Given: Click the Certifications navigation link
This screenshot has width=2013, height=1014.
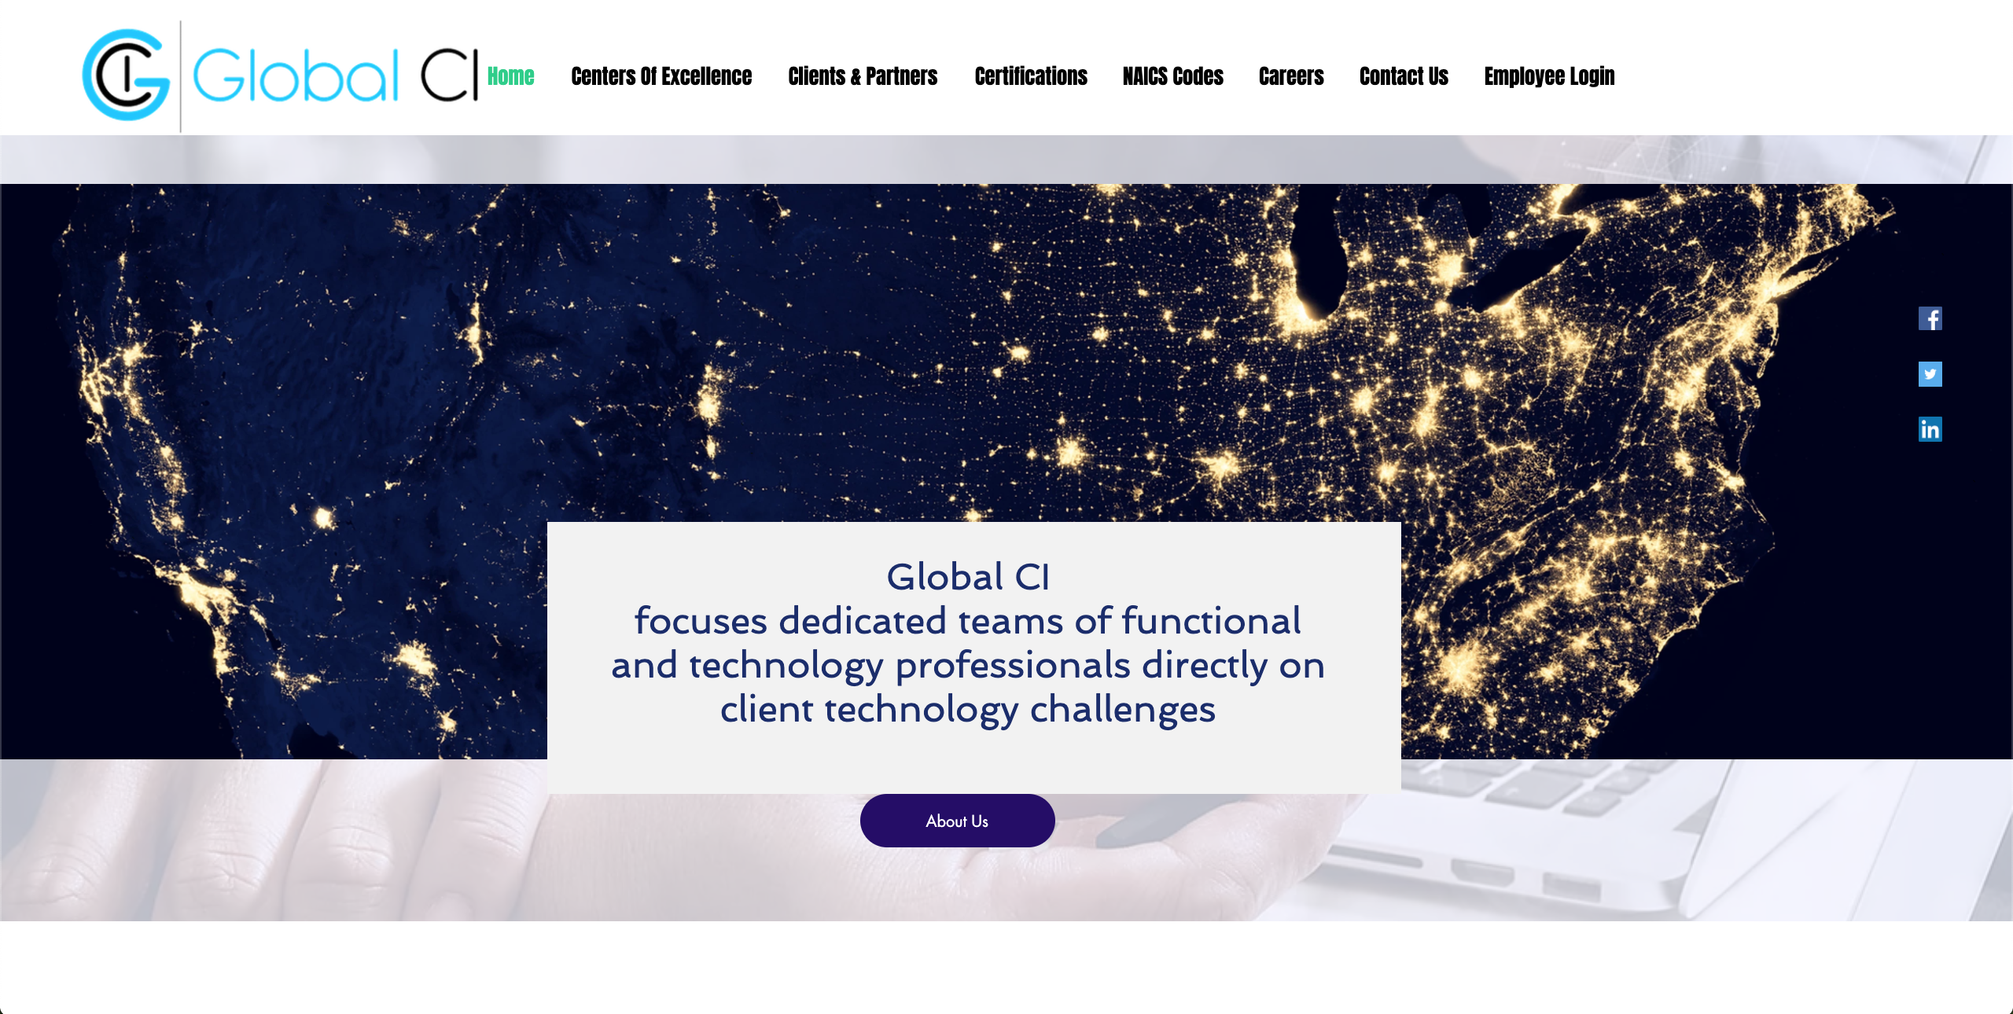Looking at the screenshot, I should (x=1031, y=75).
